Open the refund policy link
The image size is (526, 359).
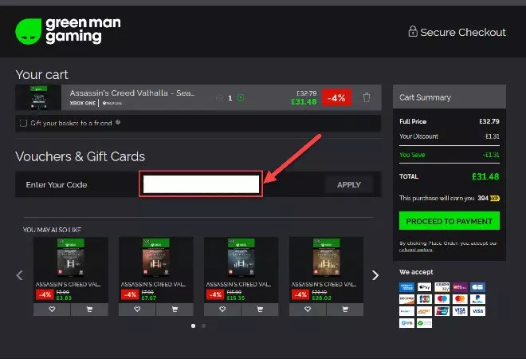[x=416, y=250]
